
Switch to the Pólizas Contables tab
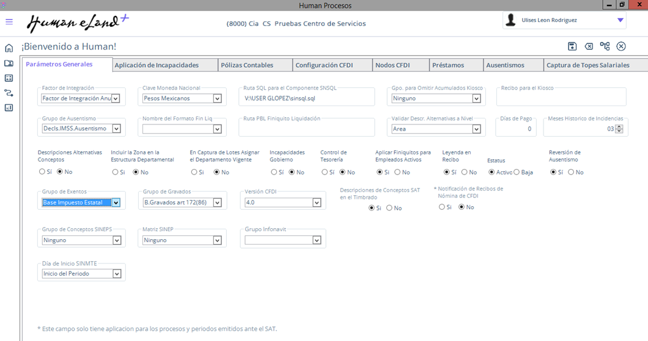(247, 65)
